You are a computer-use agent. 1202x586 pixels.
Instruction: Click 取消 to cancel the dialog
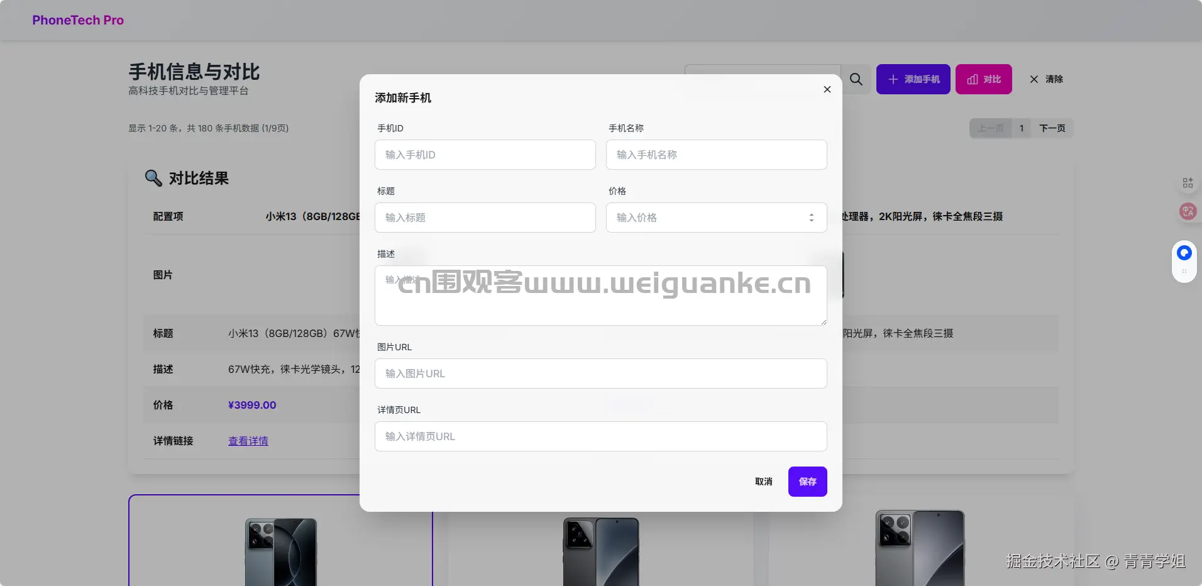pos(764,482)
